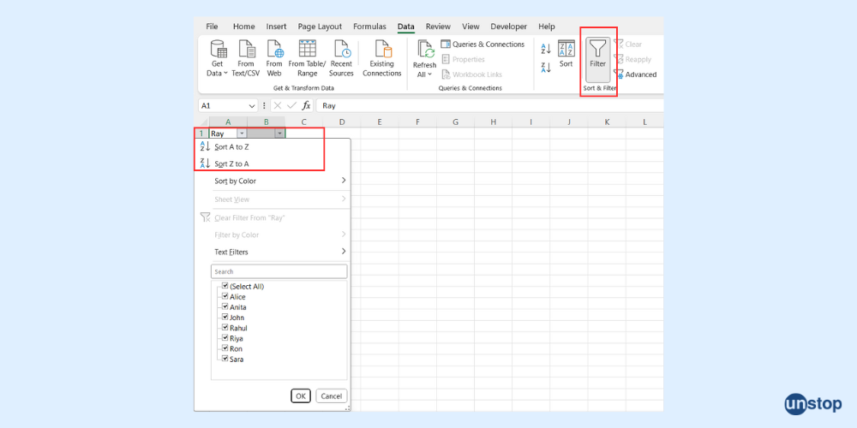The width and height of the screenshot is (857, 428).
Task: Uncheck the Anita checkbox
Action: tap(225, 306)
